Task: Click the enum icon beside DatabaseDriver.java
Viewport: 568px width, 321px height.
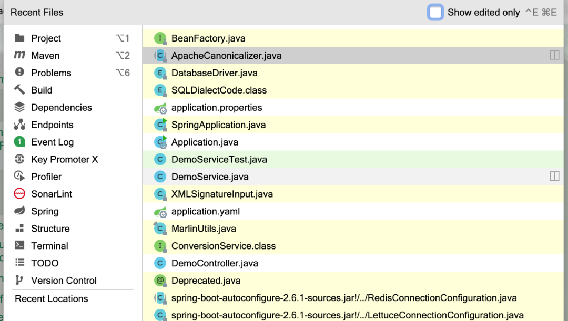Action: (160, 73)
